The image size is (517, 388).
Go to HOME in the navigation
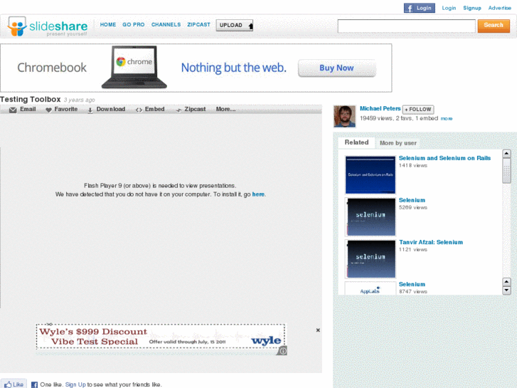click(108, 25)
